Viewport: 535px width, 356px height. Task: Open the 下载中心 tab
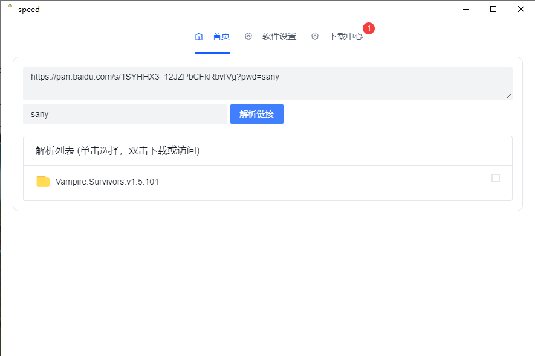346,36
